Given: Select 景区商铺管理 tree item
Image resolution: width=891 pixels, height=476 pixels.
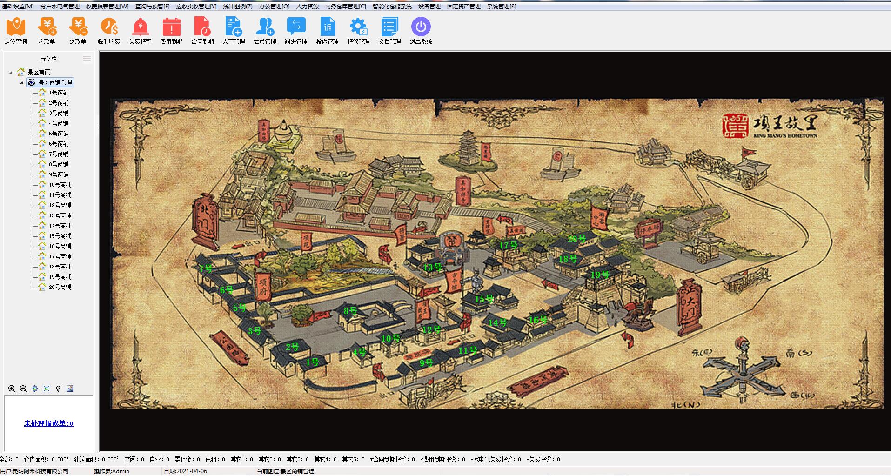Looking at the screenshot, I should [x=55, y=83].
